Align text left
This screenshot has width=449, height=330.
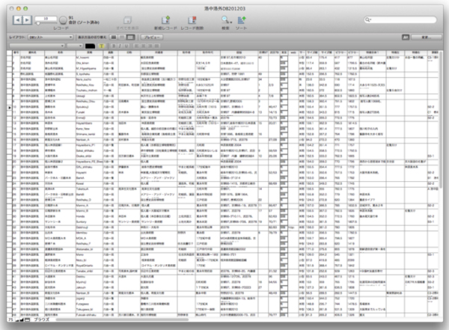click(137, 46)
